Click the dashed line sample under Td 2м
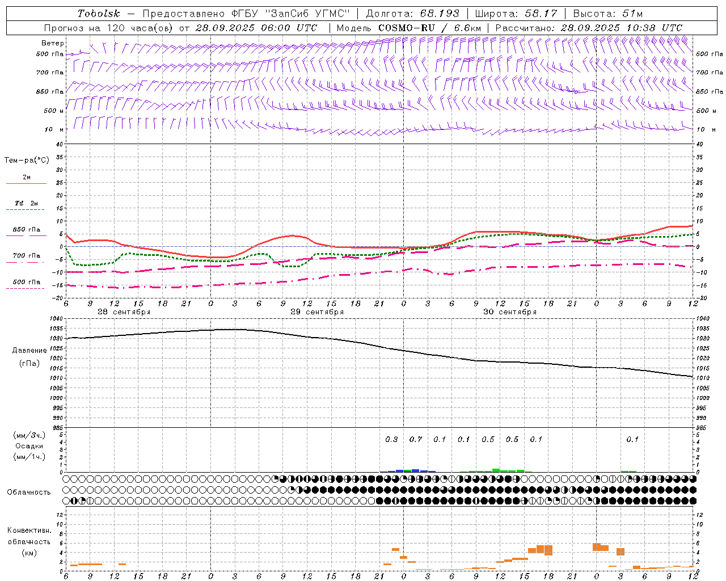The height and width of the screenshot is (581, 726). [x=26, y=210]
